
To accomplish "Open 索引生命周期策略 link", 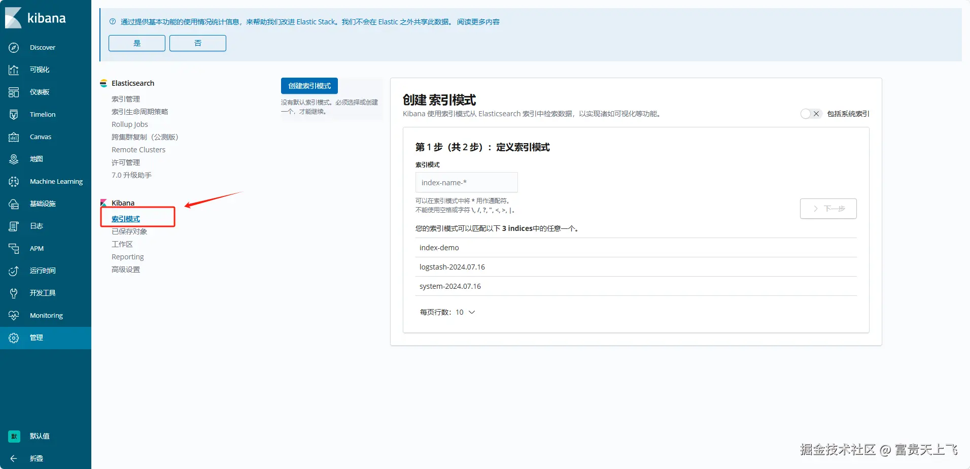I will (x=140, y=112).
